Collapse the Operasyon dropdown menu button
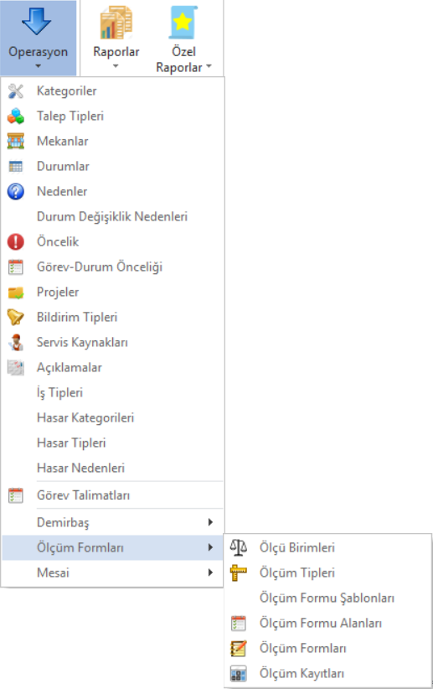Screen dimensions: 433x689 click(x=39, y=39)
